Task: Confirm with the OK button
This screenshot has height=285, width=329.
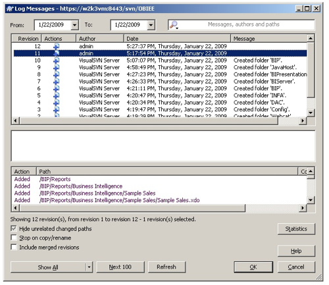Action: (x=253, y=267)
